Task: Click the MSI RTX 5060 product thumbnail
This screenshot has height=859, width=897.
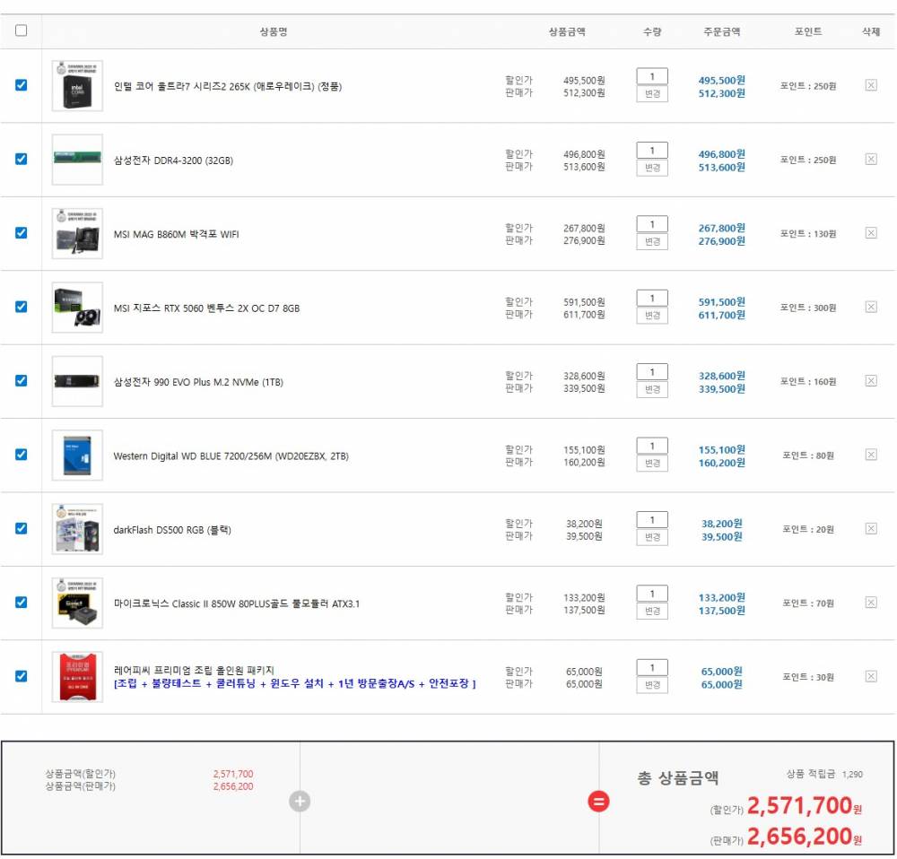Action: (x=77, y=308)
